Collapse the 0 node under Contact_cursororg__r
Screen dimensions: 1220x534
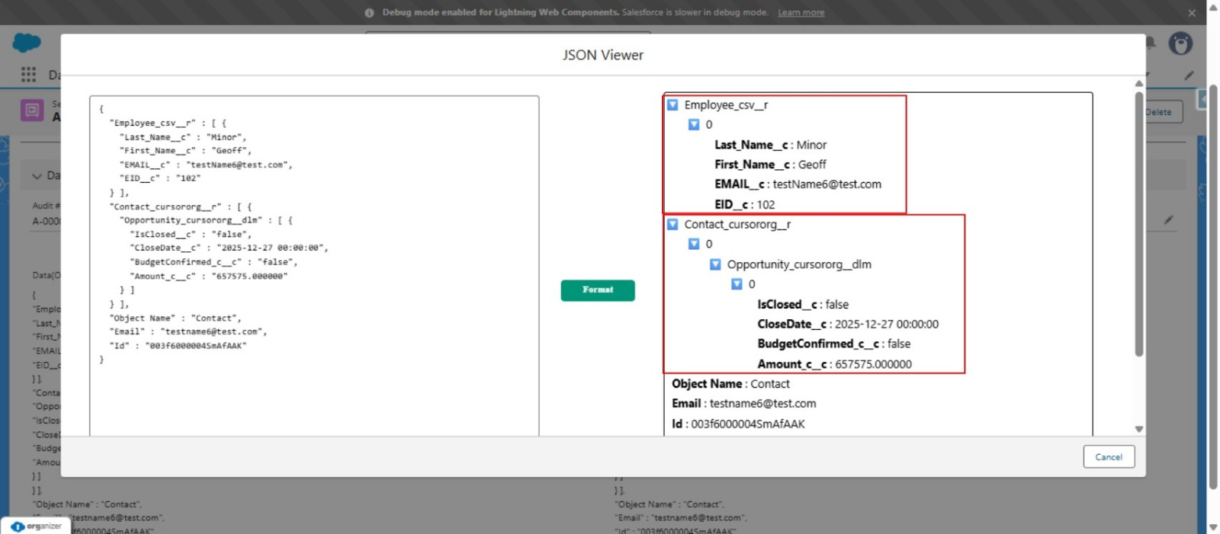[x=694, y=245]
